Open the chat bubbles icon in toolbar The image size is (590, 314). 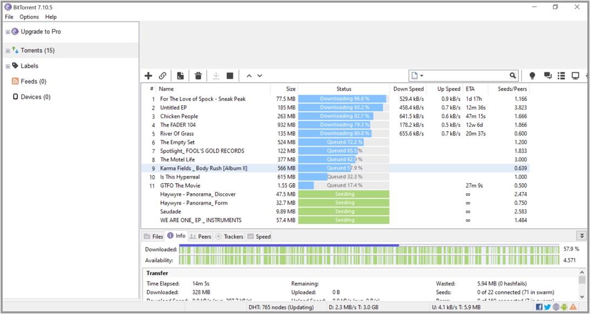pos(547,76)
